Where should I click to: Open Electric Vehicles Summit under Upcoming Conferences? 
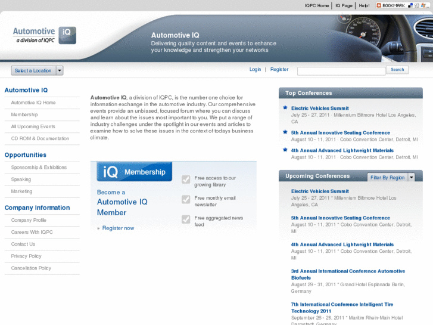tap(320, 191)
